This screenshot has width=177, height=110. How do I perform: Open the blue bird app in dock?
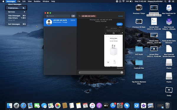[127, 106]
